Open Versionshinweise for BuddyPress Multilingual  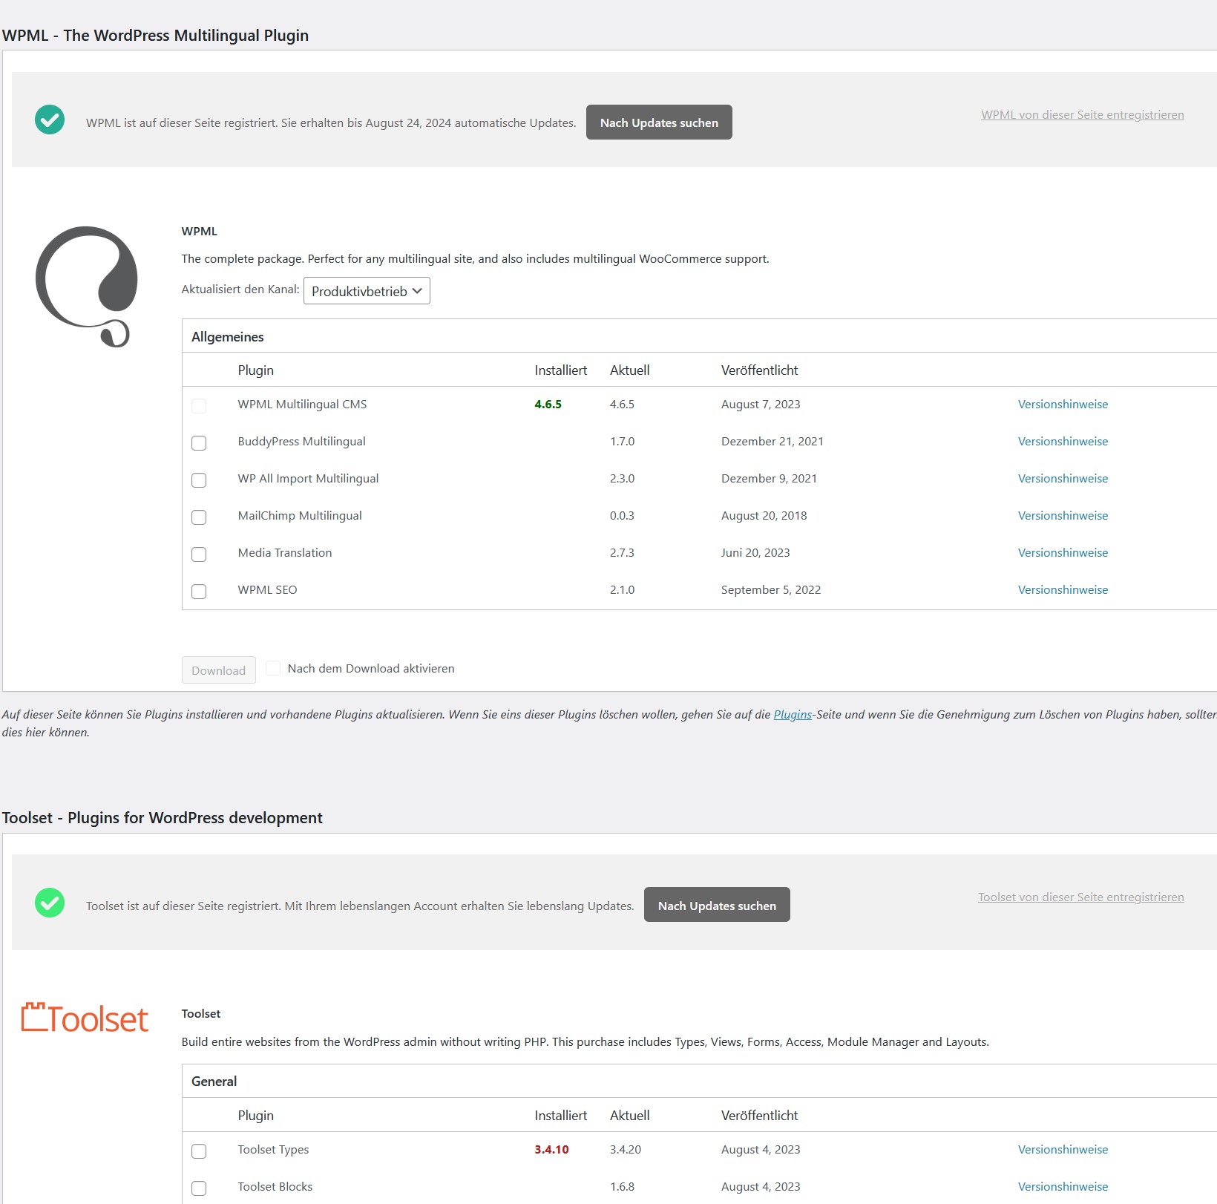(1063, 442)
